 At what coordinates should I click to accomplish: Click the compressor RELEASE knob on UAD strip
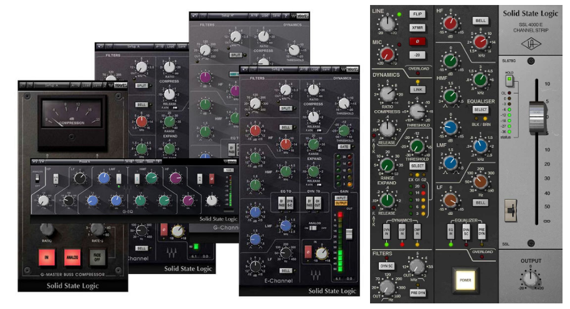(x=387, y=129)
